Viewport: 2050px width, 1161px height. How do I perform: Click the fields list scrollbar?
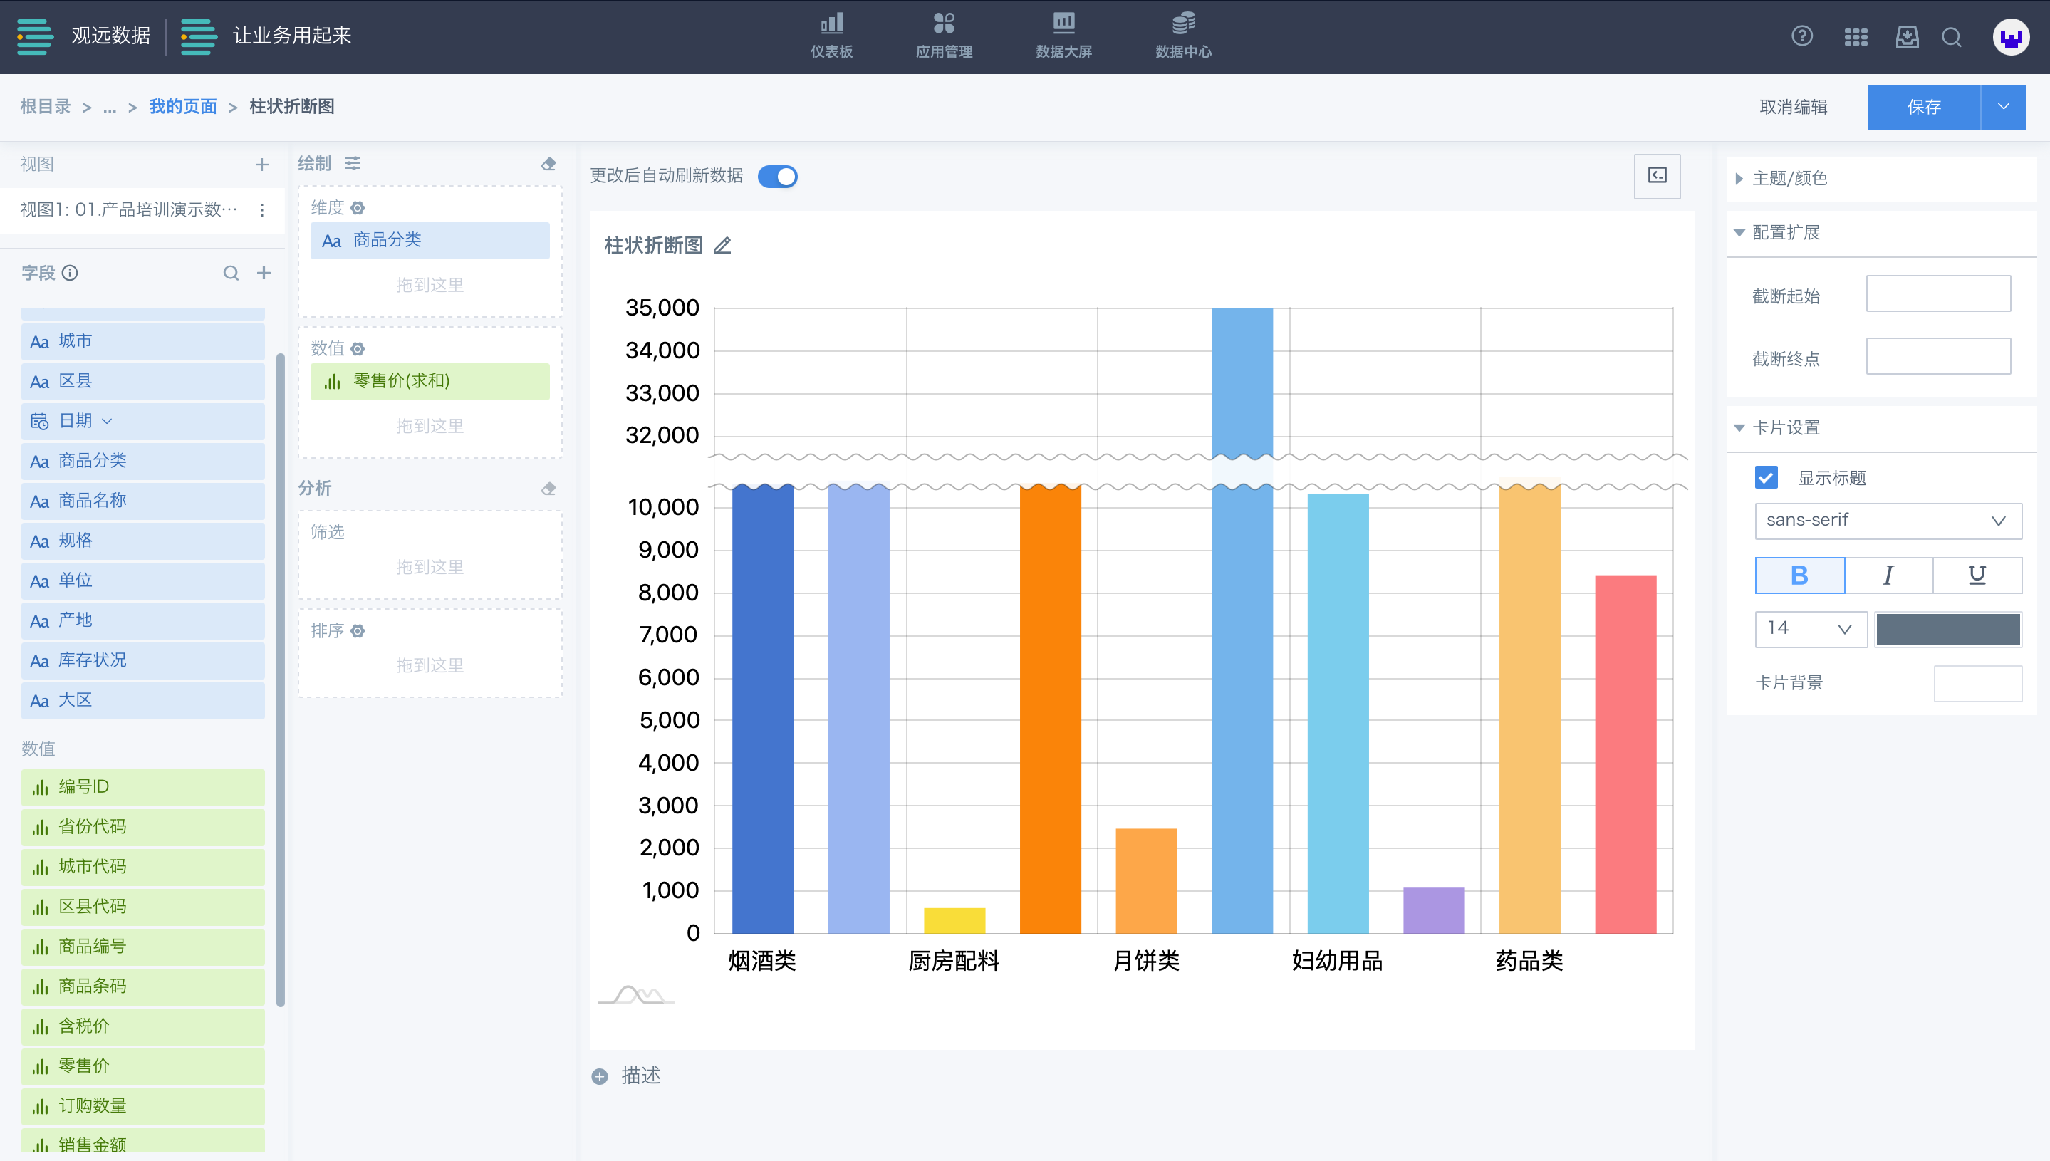(x=280, y=680)
